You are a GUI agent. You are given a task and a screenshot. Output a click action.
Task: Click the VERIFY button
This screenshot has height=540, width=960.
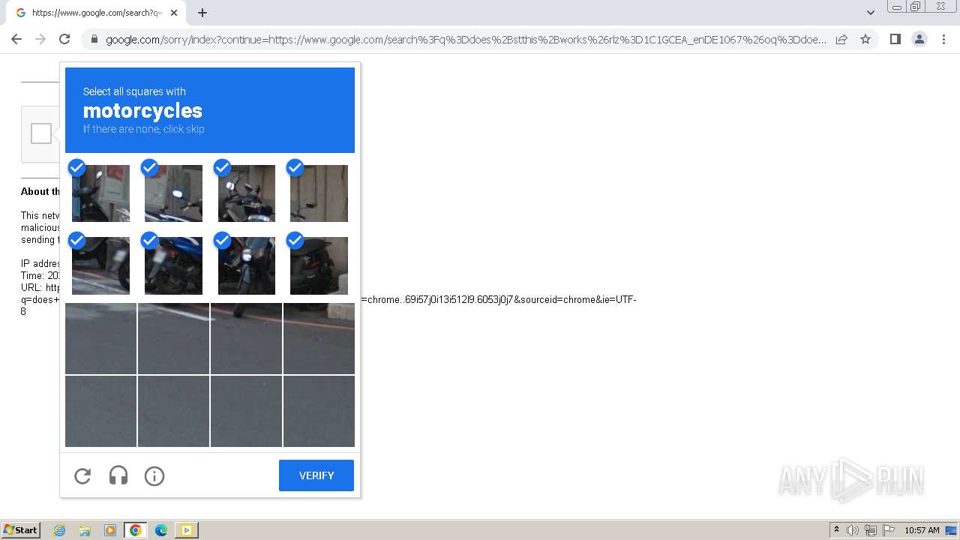(316, 475)
